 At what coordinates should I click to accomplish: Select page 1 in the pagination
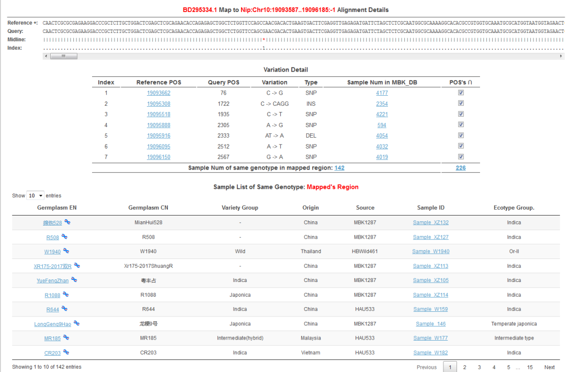click(x=450, y=367)
